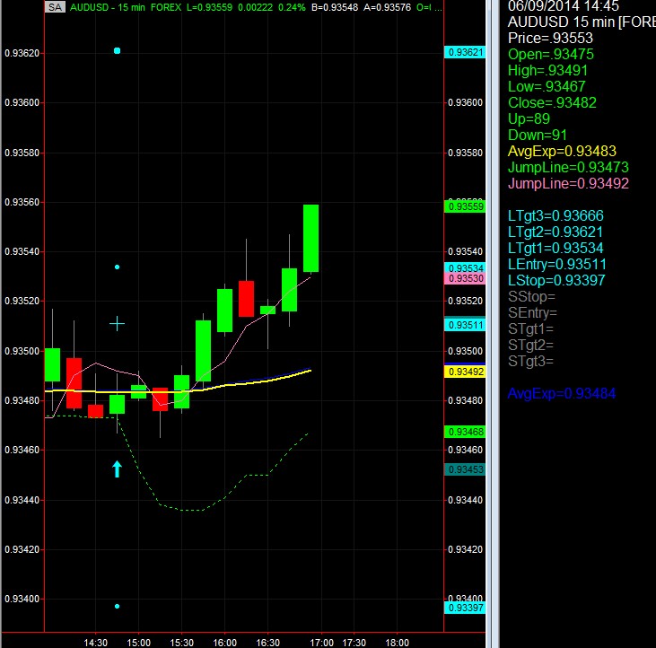The image size is (656, 648).
Task: Click the LTgt3=0.93666 entry
Action: [x=555, y=216]
